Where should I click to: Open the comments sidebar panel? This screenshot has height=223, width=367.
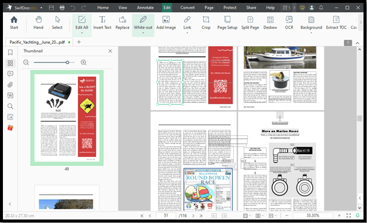tap(11, 74)
